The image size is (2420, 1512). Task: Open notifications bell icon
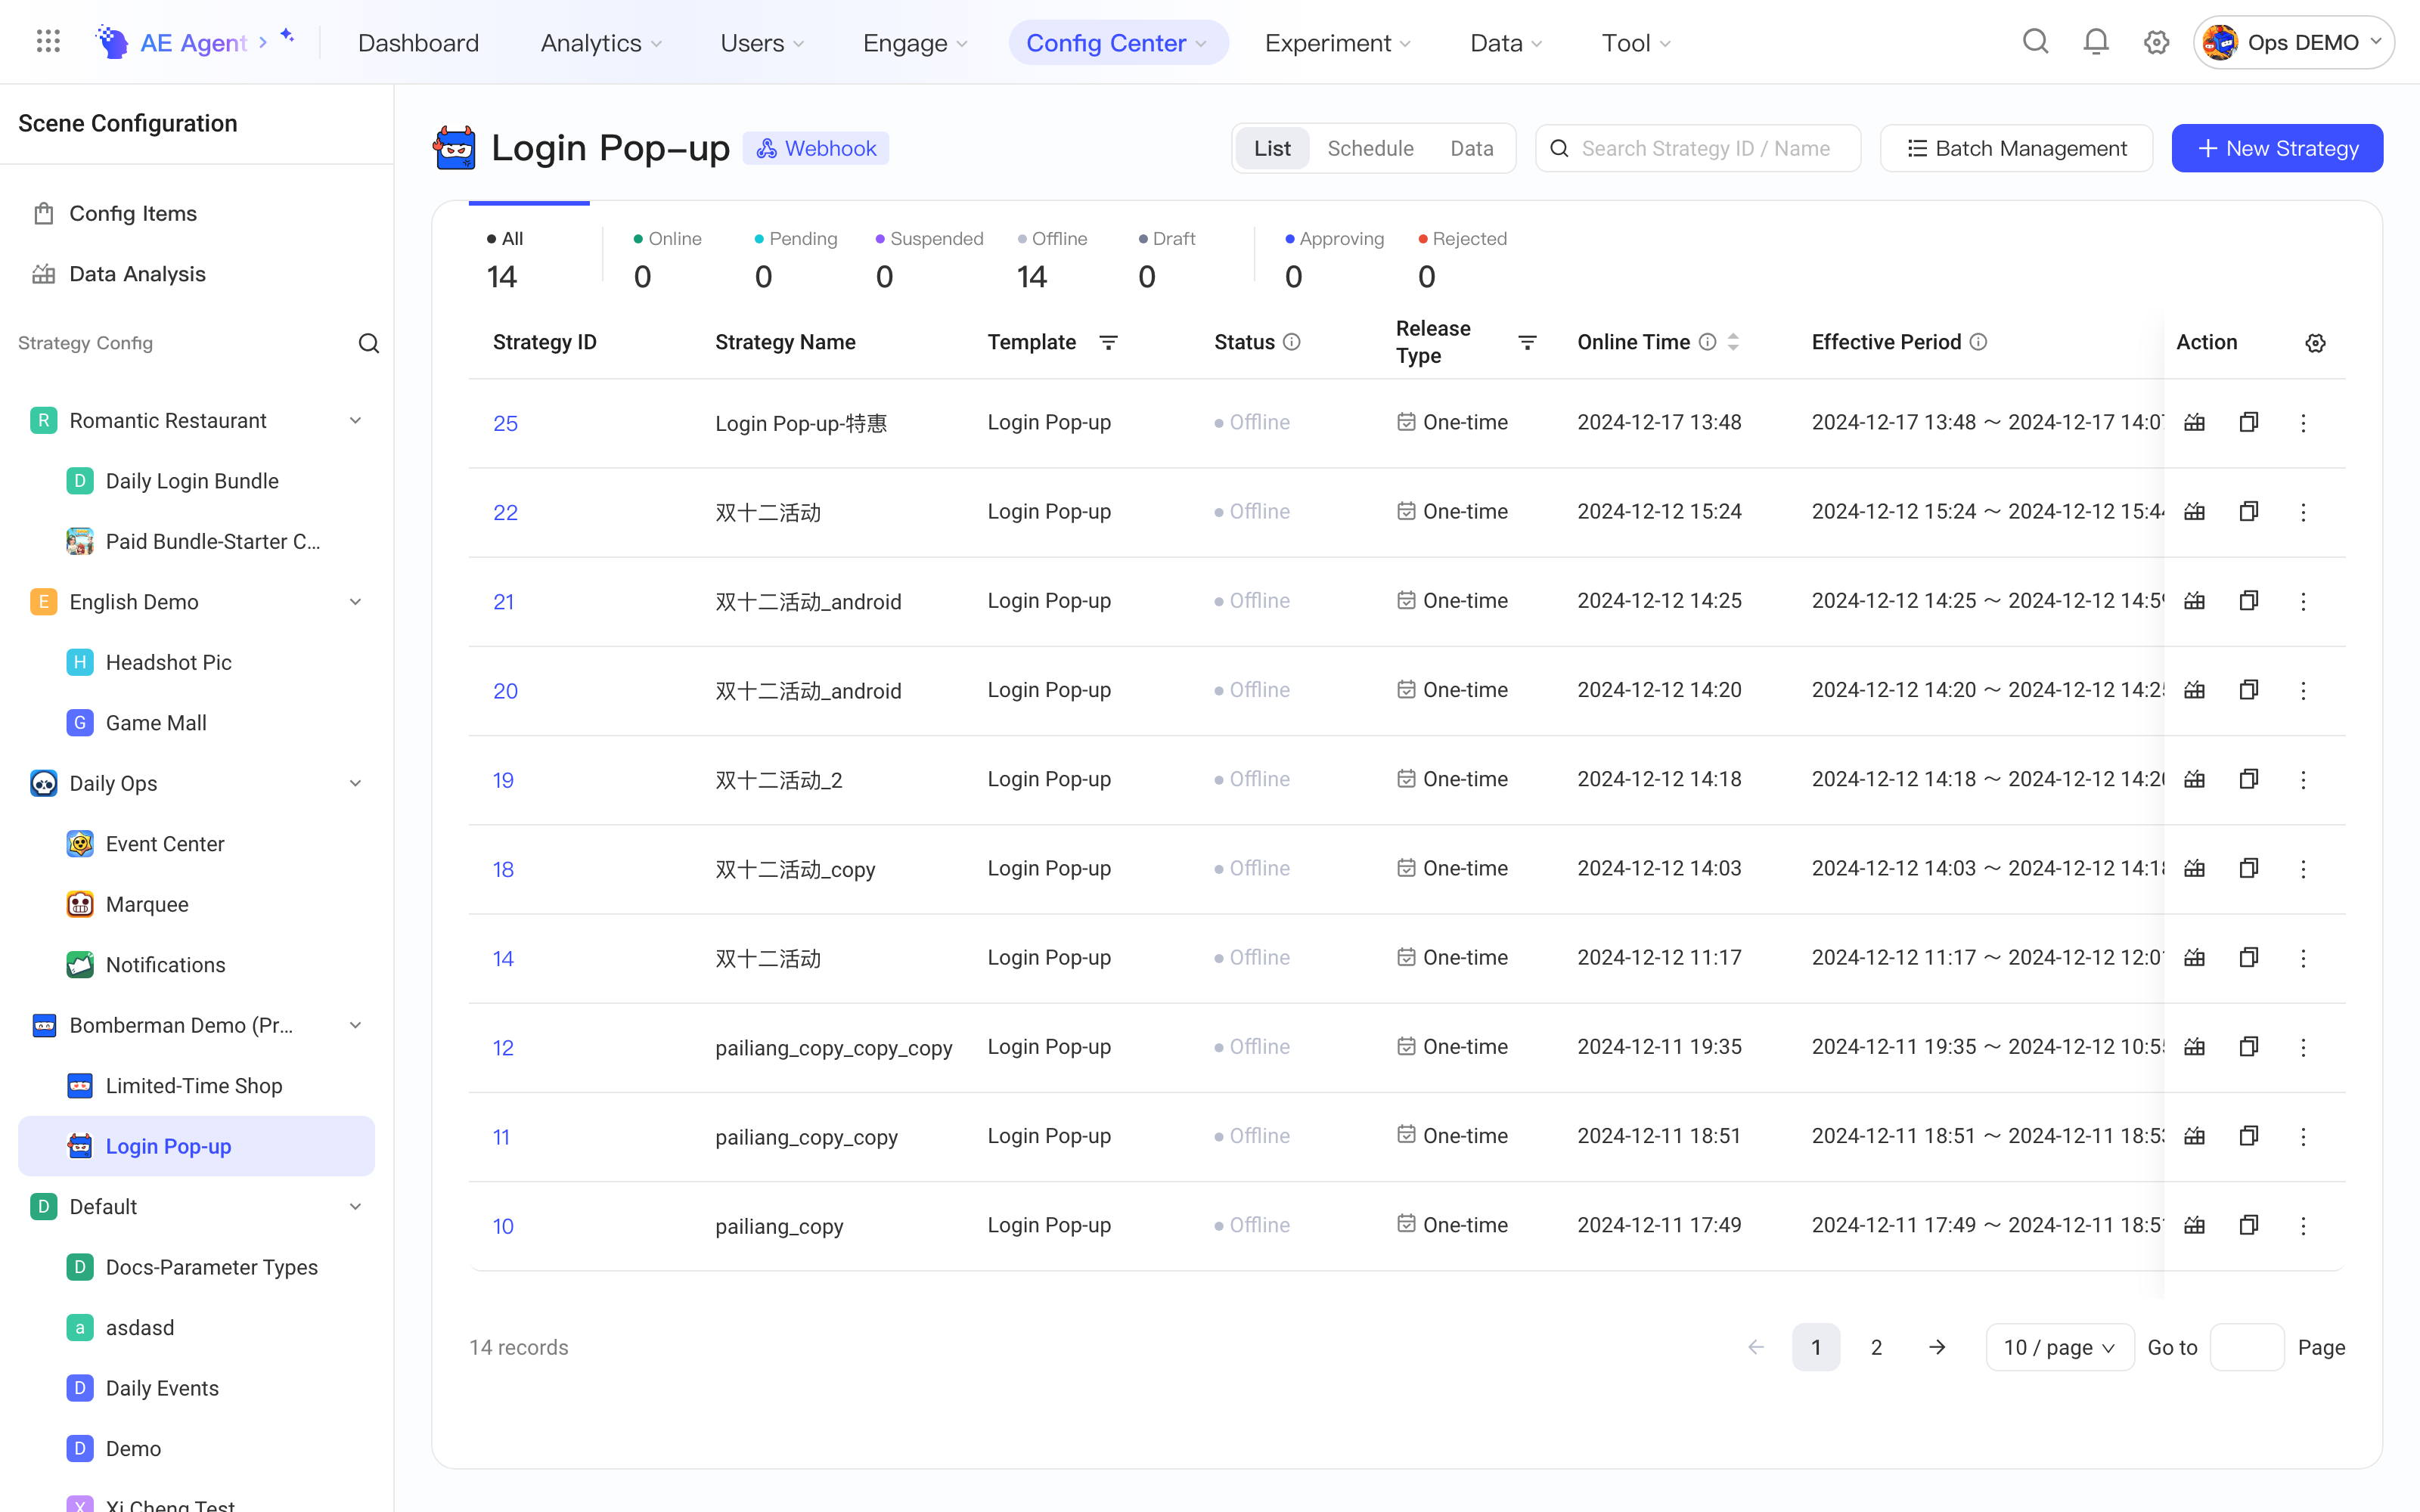click(2095, 42)
